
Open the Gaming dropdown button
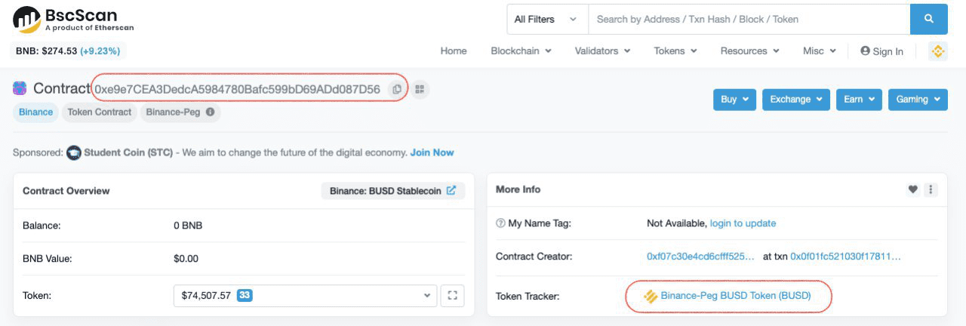[918, 100]
